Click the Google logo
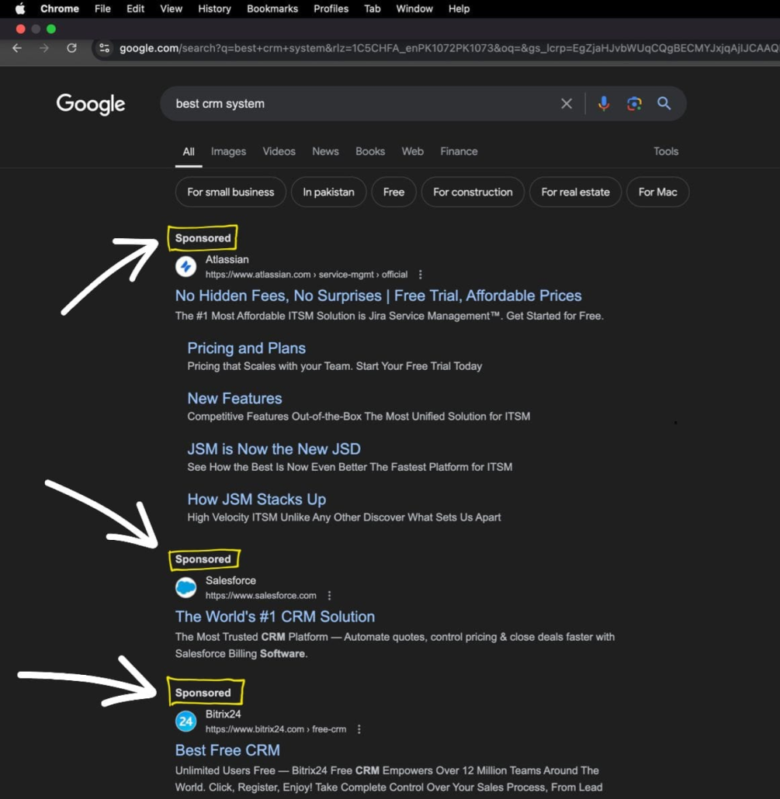 point(91,104)
